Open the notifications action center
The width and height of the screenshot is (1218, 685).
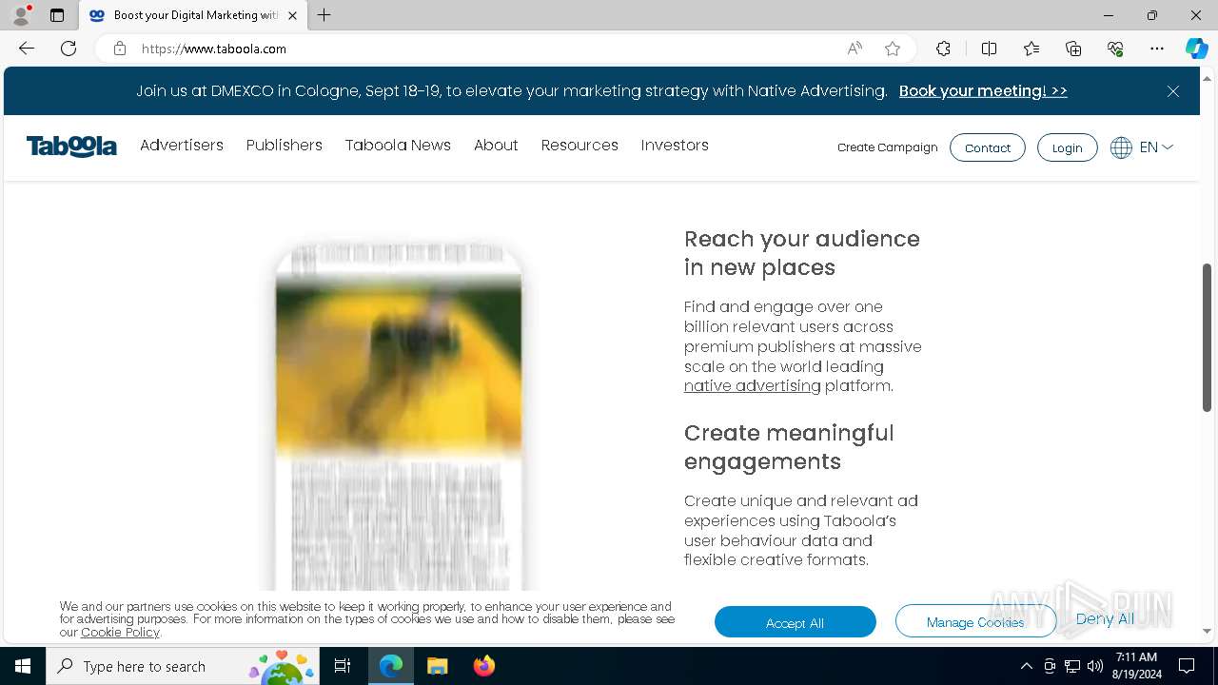1187,666
